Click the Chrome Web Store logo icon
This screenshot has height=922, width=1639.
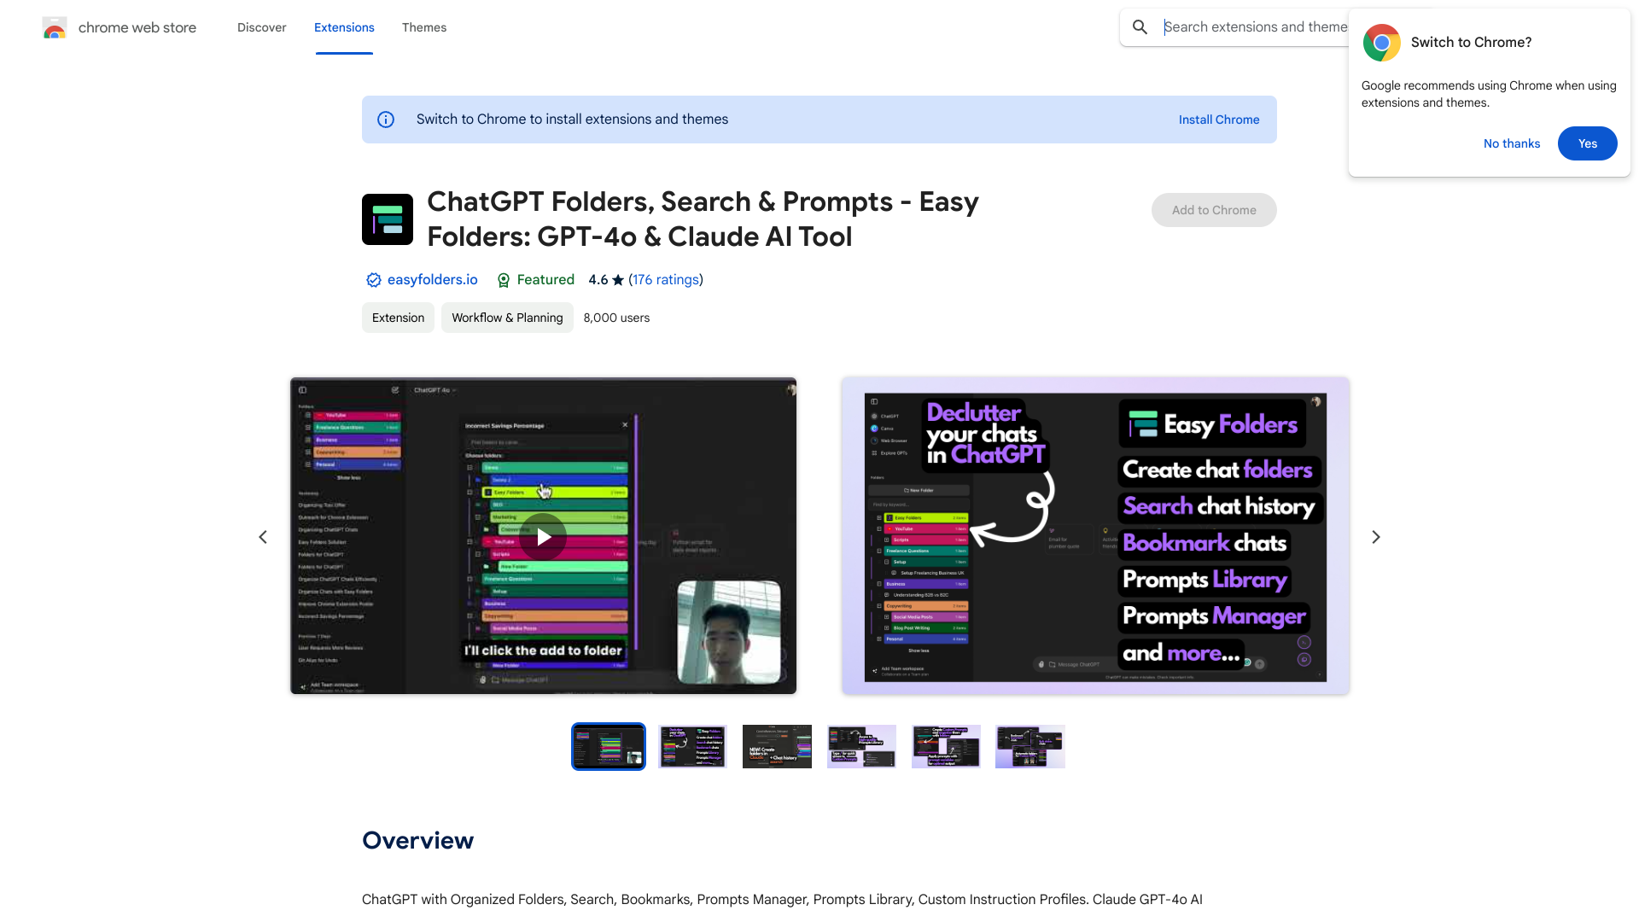(x=54, y=27)
